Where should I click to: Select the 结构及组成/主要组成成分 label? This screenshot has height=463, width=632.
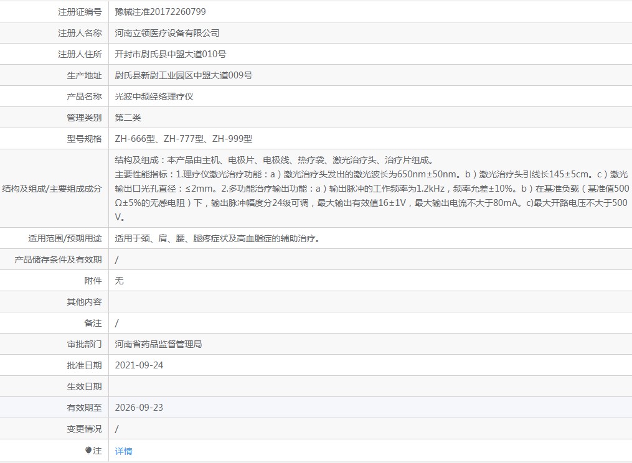click(52, 189)
